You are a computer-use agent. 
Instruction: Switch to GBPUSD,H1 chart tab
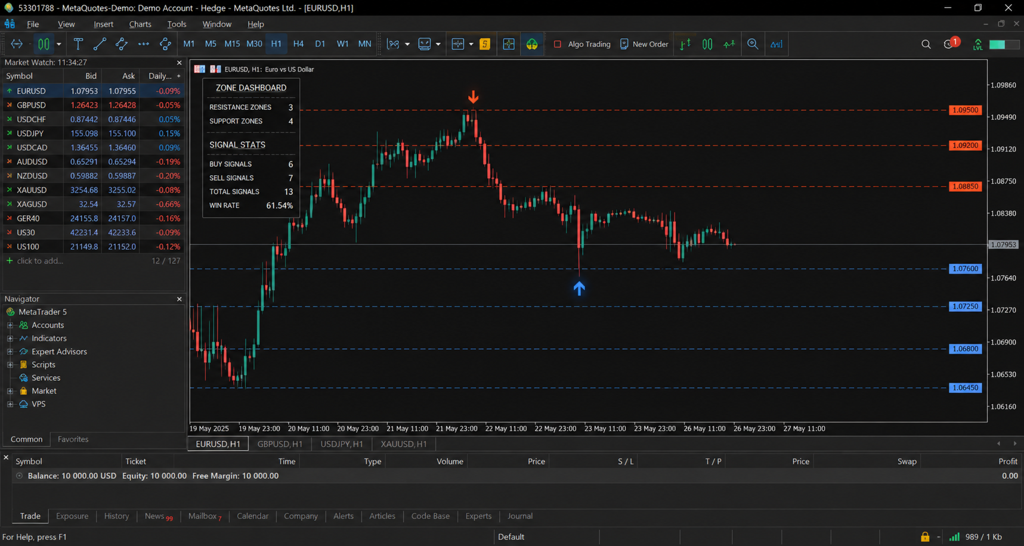click(280, 444)
